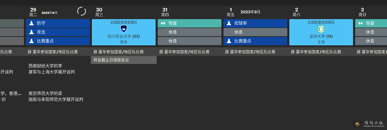
Task: Click the cone icon beside 攻击 session
Action: [31, 32]
